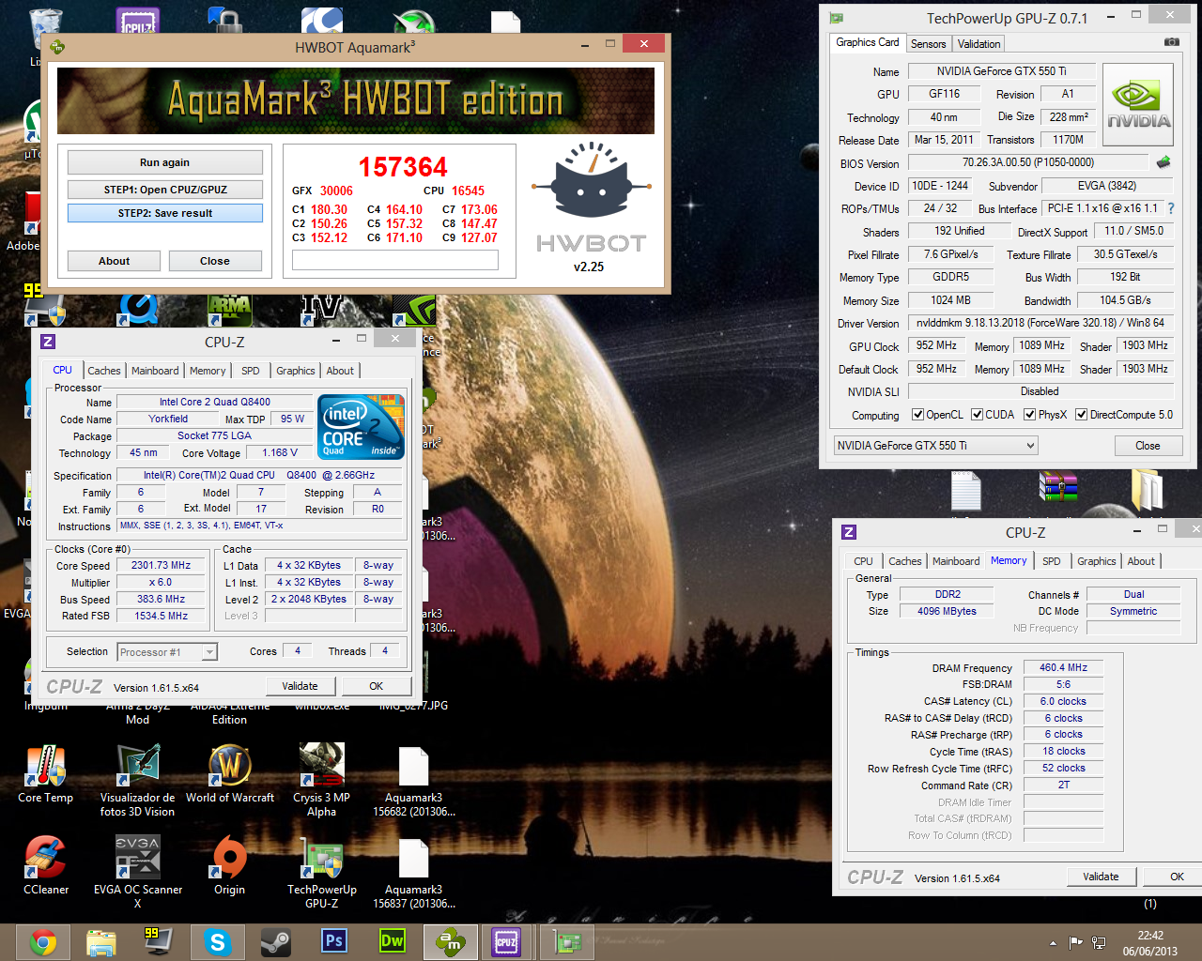Viewport: 1202px width, 961px height.
Task: Open the Origin desktop shortcut
Action: click(x=229, y=866)
